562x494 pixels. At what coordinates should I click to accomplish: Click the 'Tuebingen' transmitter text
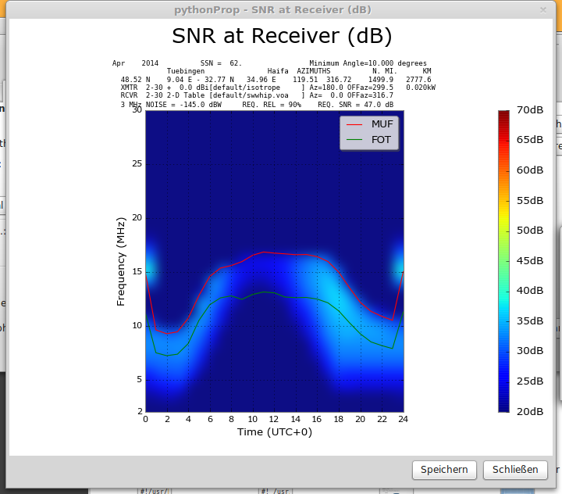coord(186,71)
